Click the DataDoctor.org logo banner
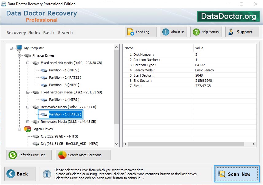This screenshot has height=185, width=263. tap(228, 16)
